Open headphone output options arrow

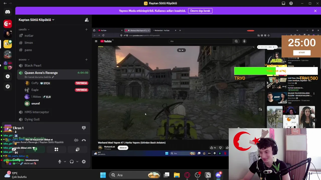[77, 161]
